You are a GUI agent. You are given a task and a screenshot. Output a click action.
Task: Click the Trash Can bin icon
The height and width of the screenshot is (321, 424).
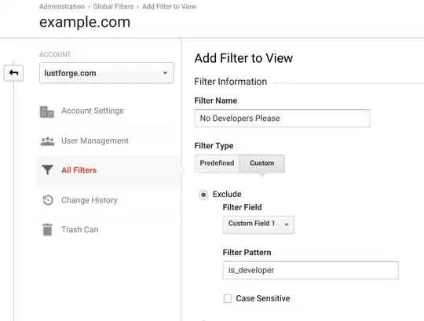pos(47,229)
